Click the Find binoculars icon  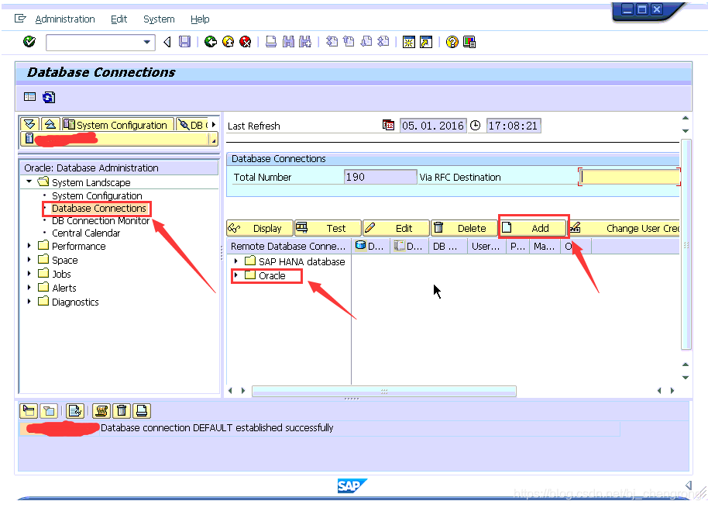click(288, 42)
